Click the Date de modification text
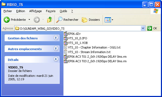The width and height of the screenshot is (162, 97). (x=31, y=77)
